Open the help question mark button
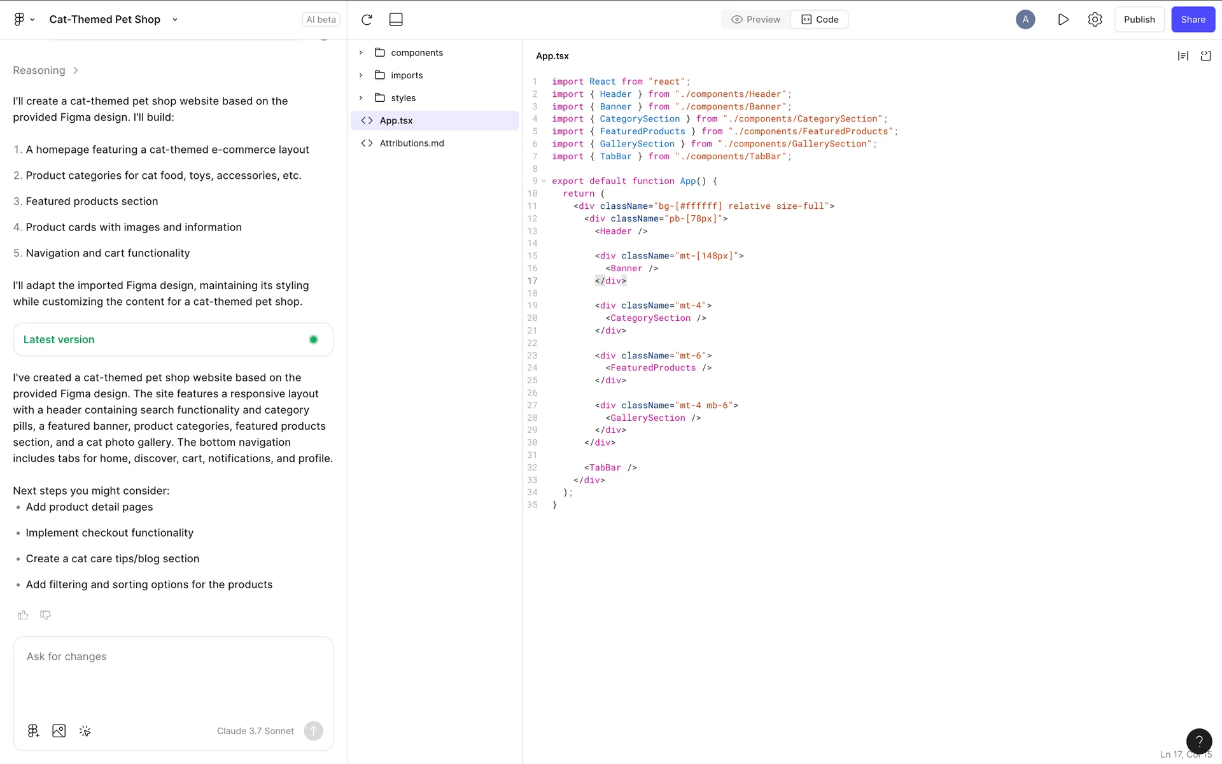Image resolution: width=1222 pixels, height=764 pixels. click(x=1198, y=741)
